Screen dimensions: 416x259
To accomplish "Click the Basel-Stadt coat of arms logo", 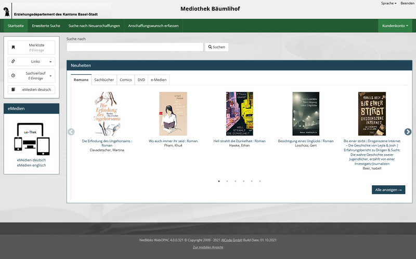I will (x=7, y=11).
